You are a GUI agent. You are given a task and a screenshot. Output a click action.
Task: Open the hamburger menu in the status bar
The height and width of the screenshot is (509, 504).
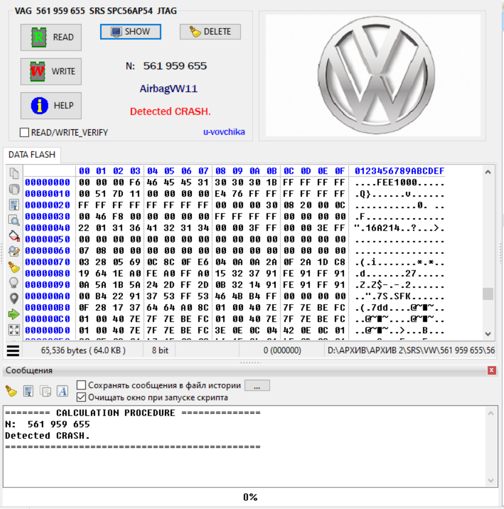pyautogui.click(x=13, y=351)
